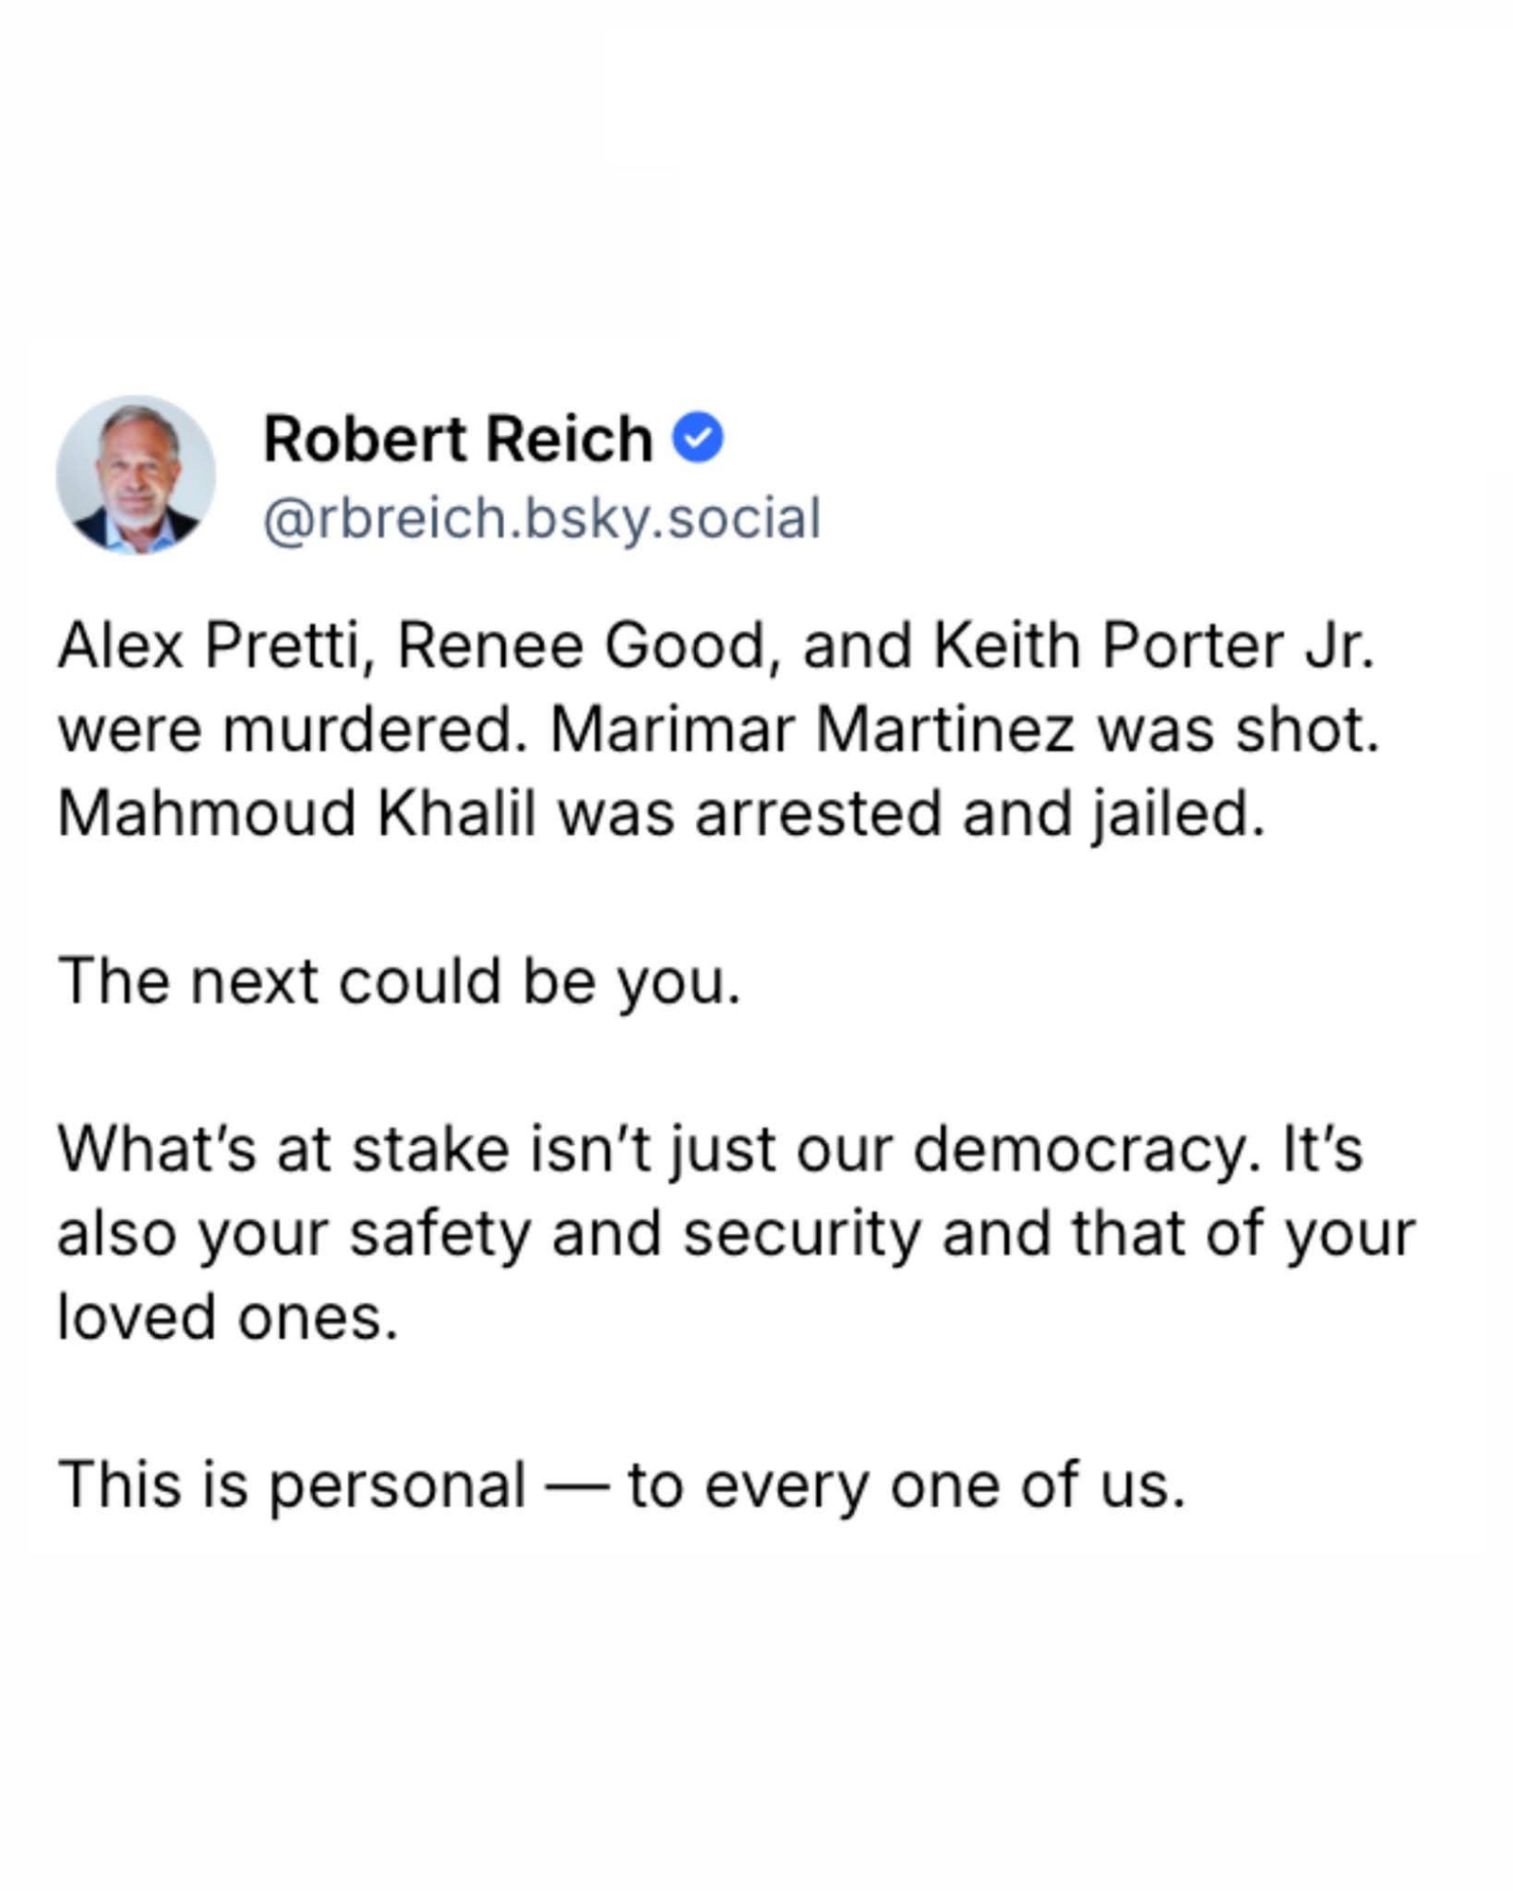Click the words "were murdered"

tap(291, 731)
